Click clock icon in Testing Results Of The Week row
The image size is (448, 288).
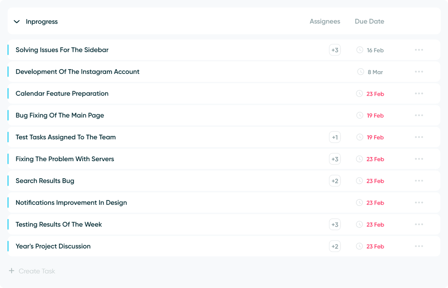click(x=359, y=224)
